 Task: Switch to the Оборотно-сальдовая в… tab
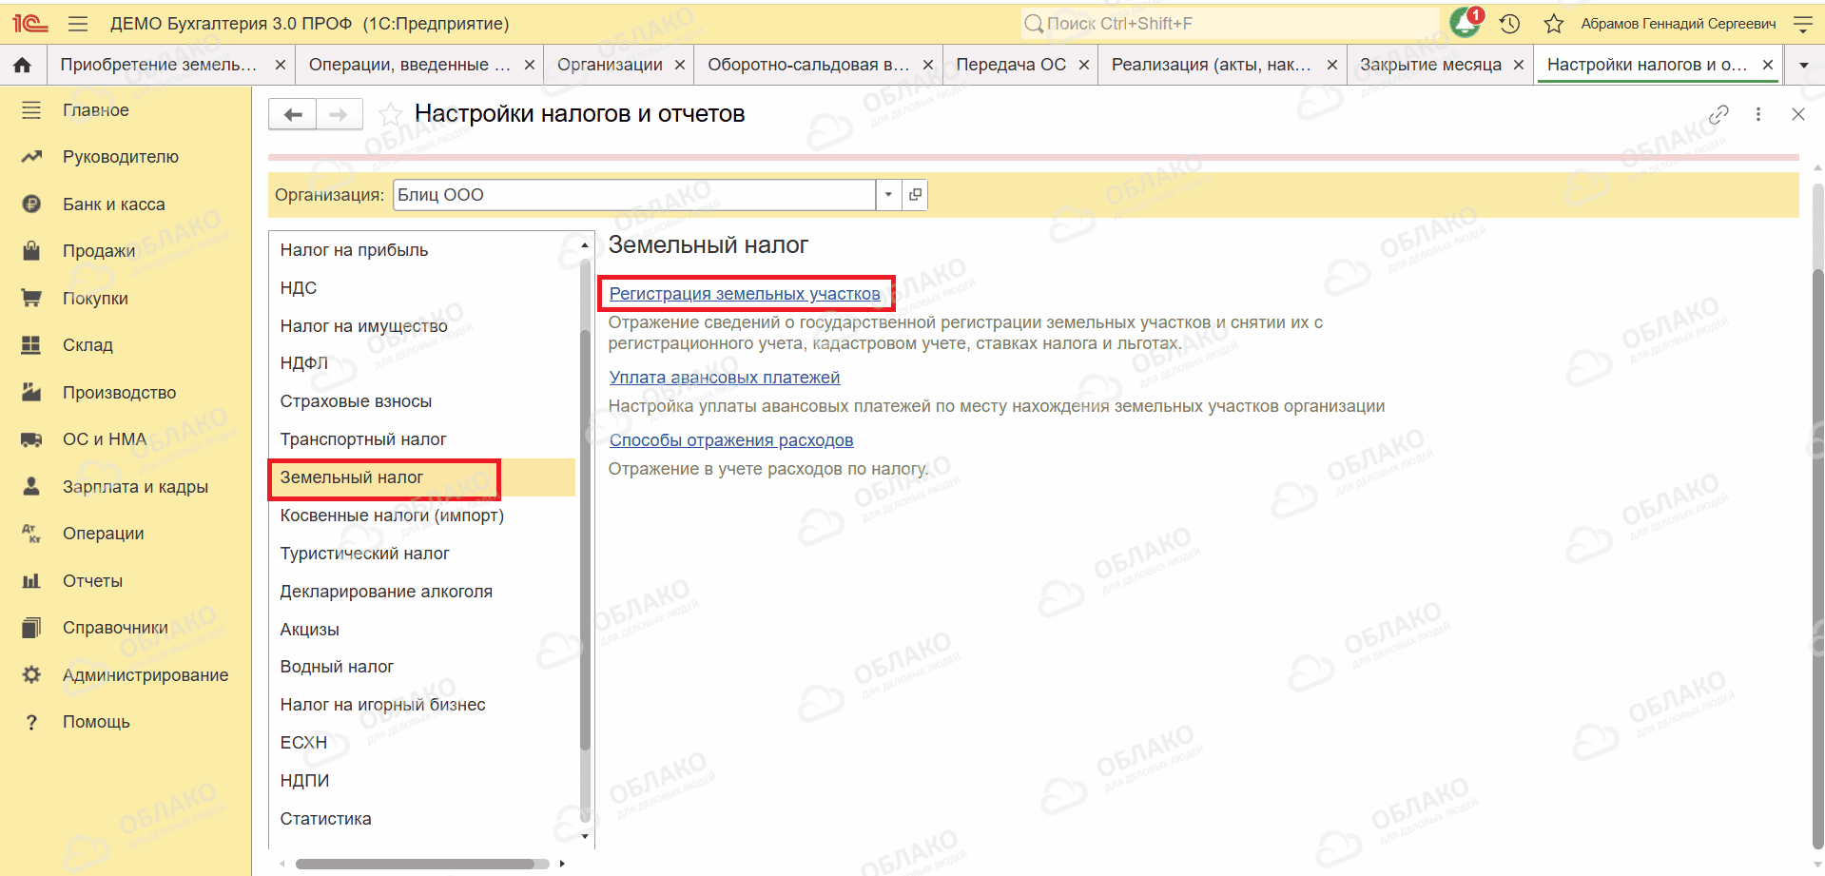[x=808, y=65]
